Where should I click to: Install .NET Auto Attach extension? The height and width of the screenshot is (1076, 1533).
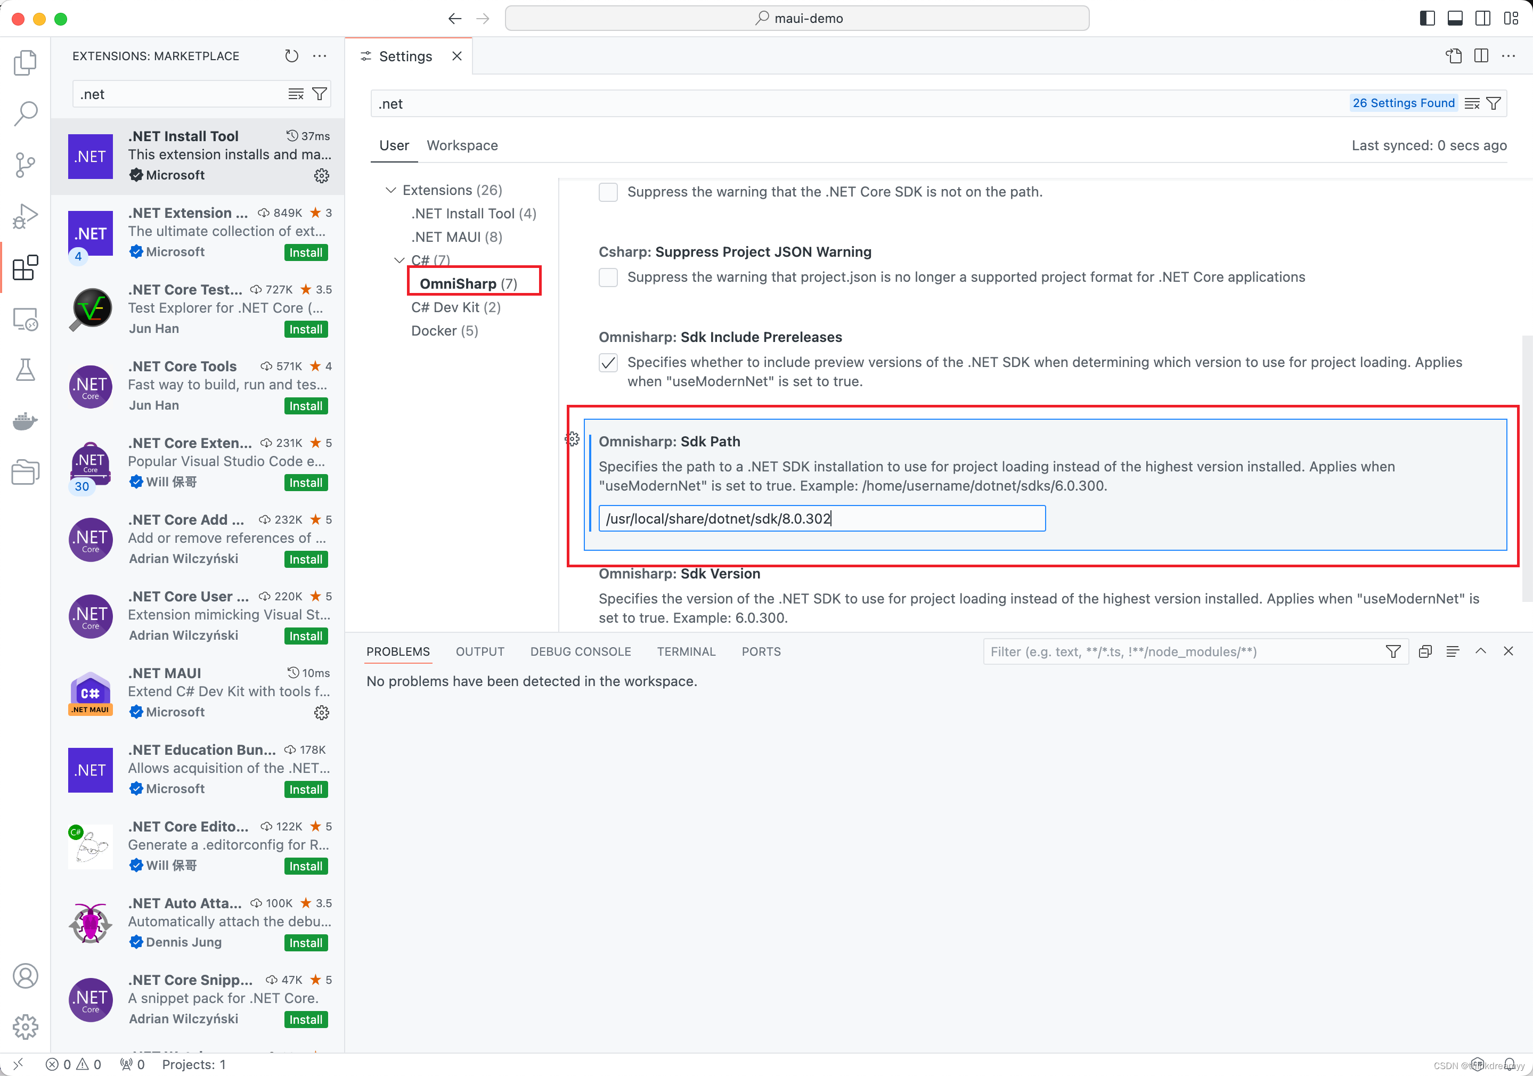pyautogui.click(x=306, y=943)
